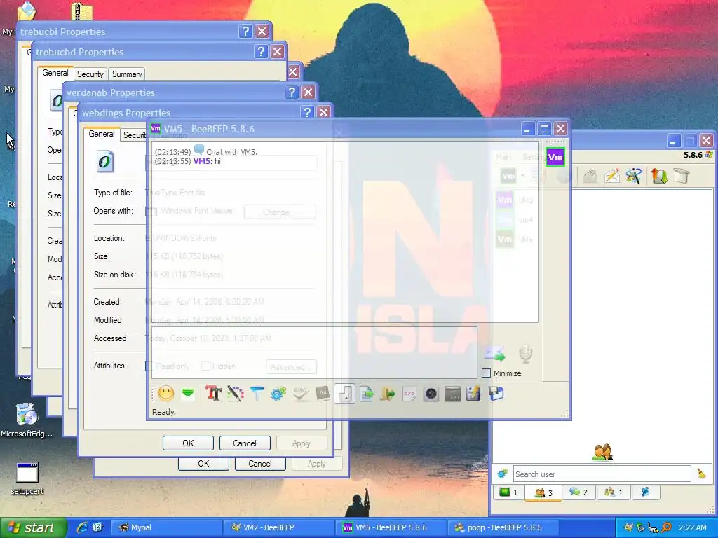Select the setupcert desktop icon
This screenshot has width=718, height=538.
[x=27, y=478]
